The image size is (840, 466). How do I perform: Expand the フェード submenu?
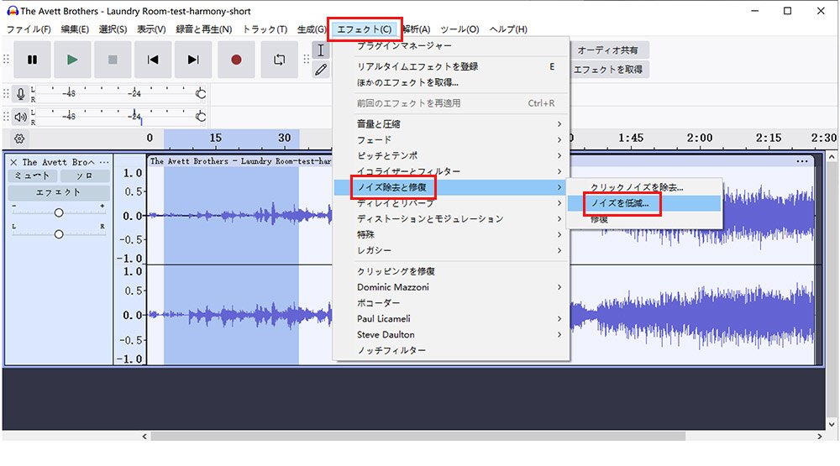[x=450, y=139]
